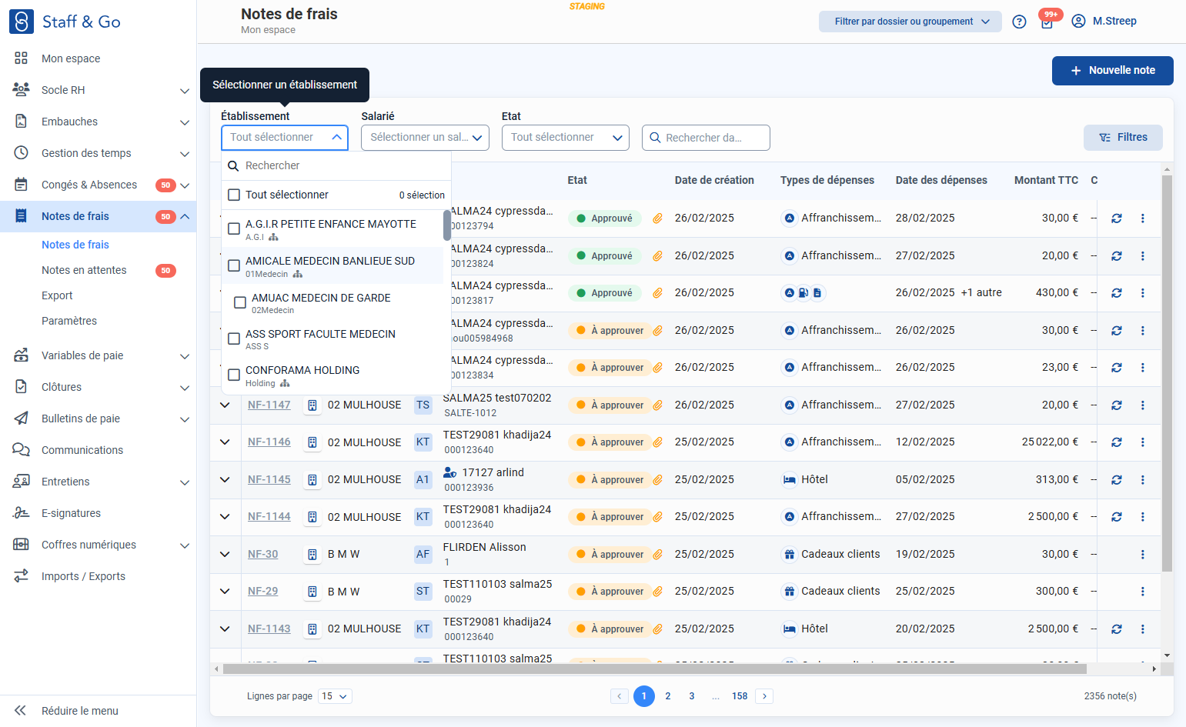The width and height of the screenshot is (1186, 727).
Task: Click the Rechercher field in dropdown
Action: pos(336,166)
